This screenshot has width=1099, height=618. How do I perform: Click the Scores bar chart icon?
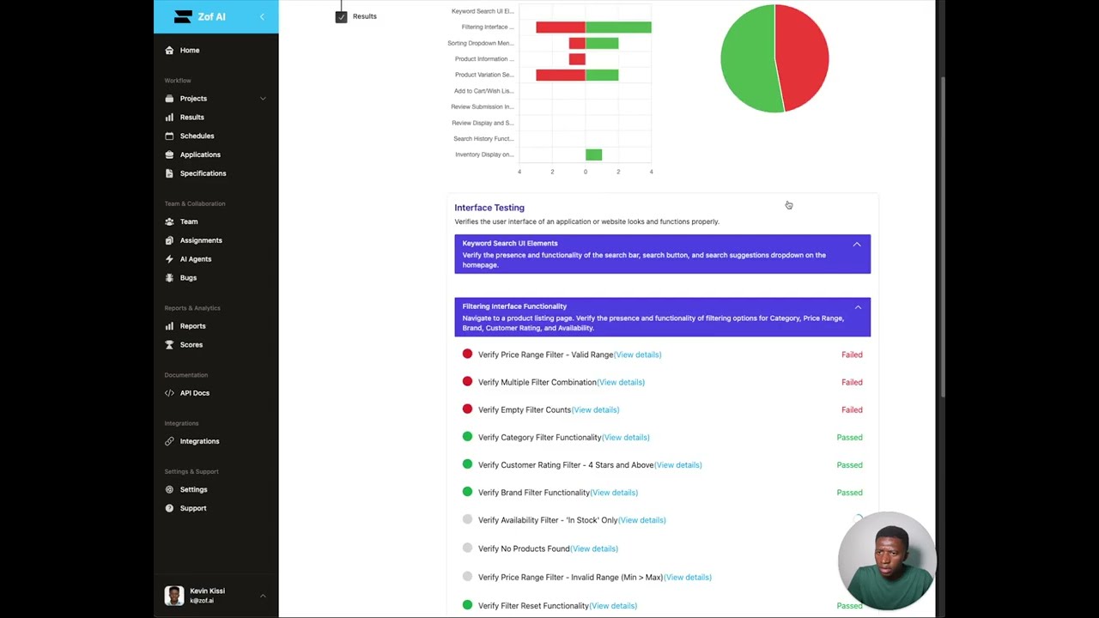[169, 345]
